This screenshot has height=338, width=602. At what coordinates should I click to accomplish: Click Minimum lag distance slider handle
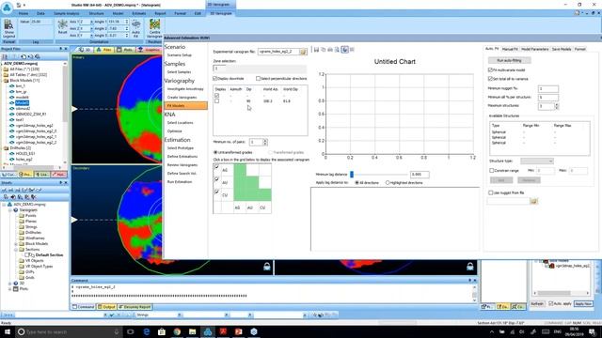352,175
